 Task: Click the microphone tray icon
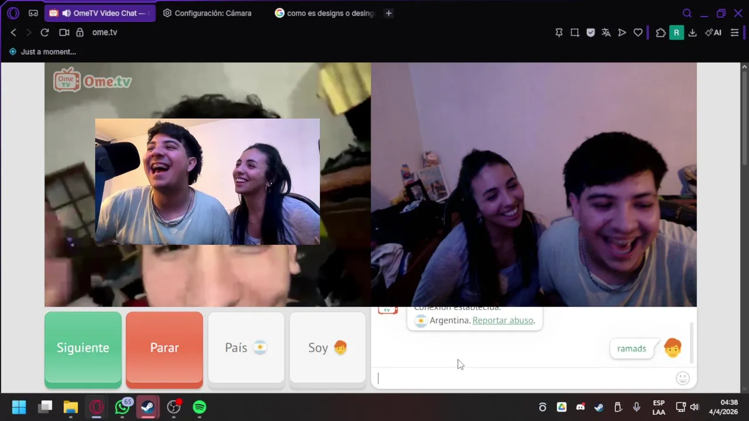(636, 407)
